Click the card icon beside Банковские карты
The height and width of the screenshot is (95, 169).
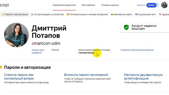point(112,14)
